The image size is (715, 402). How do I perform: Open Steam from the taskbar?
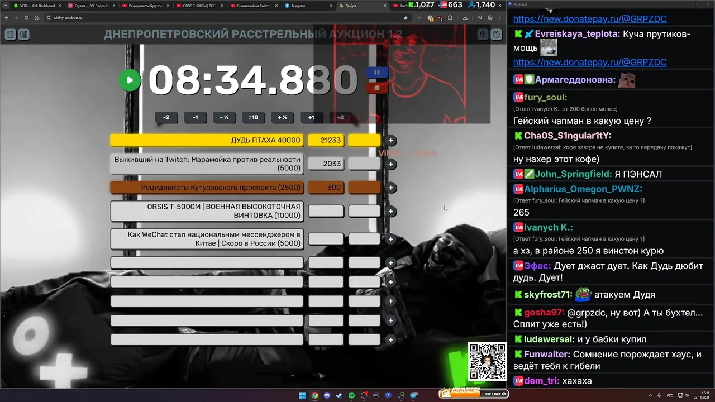[x=339, y=395]
